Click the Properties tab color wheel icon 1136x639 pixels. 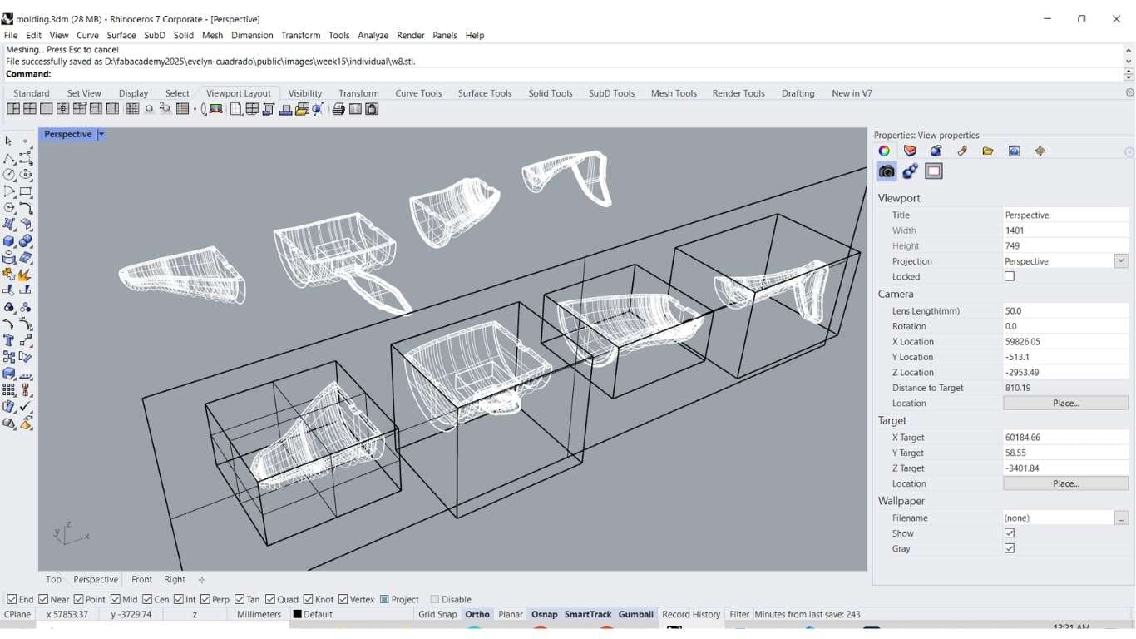884,151
